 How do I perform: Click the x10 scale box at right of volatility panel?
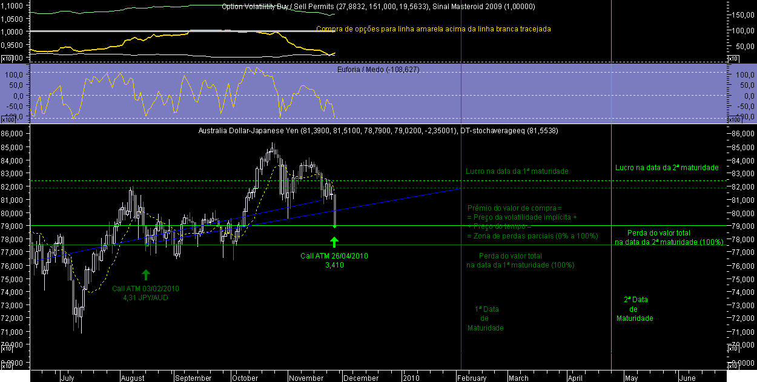(732, 58)
